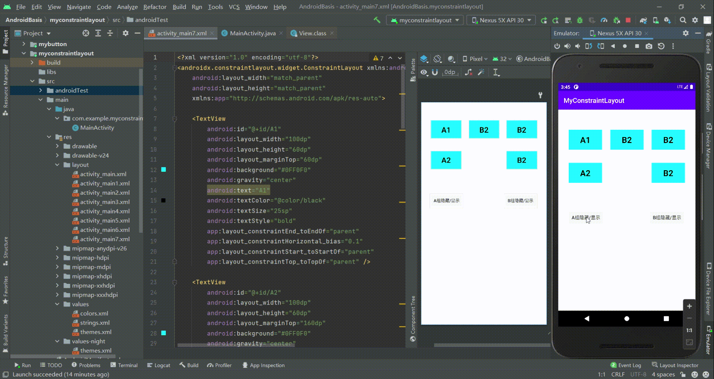Open the Refactor menu
Image resolution: width=714 pixels, height=379 pixels.
coord(155,7)
